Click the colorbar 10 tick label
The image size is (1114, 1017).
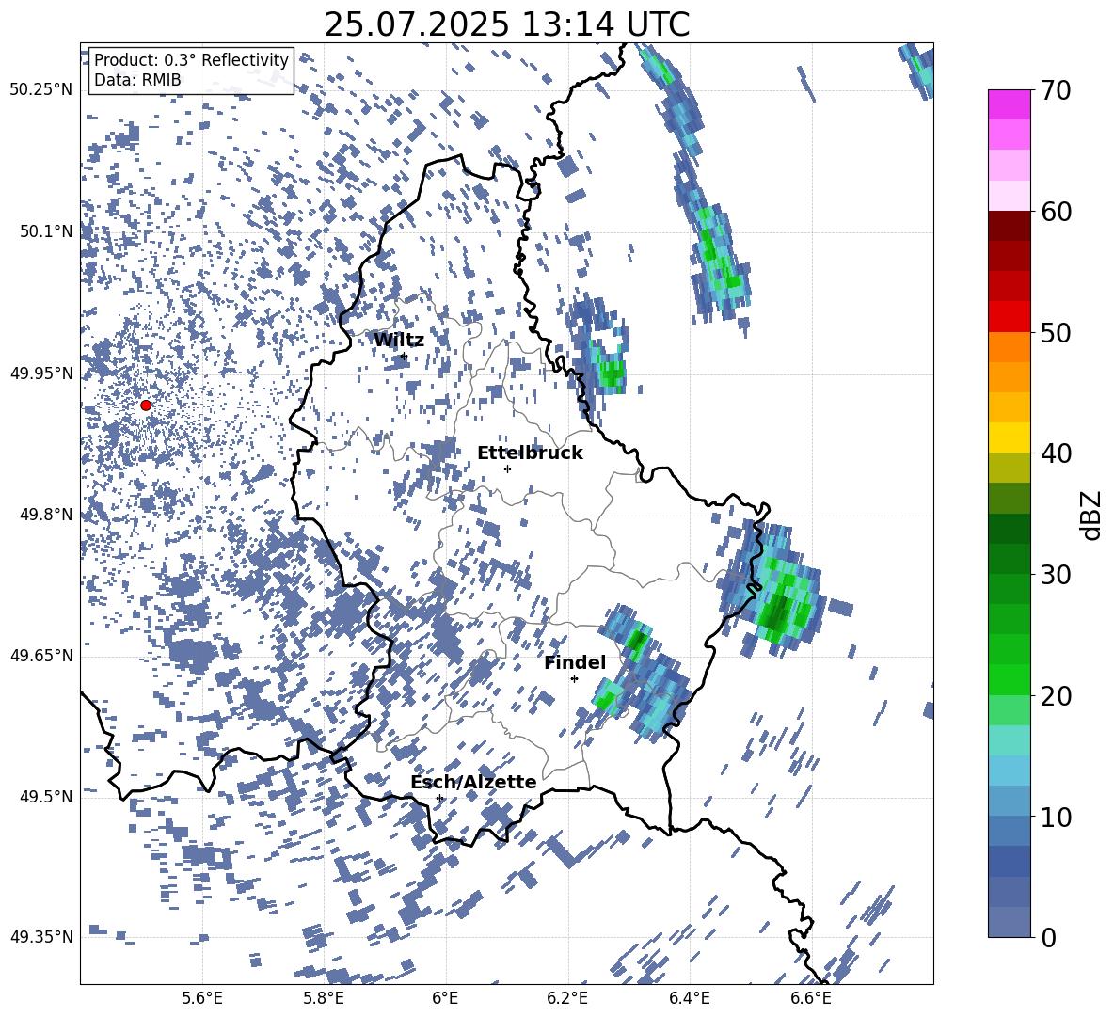[x=1056, y=817]
